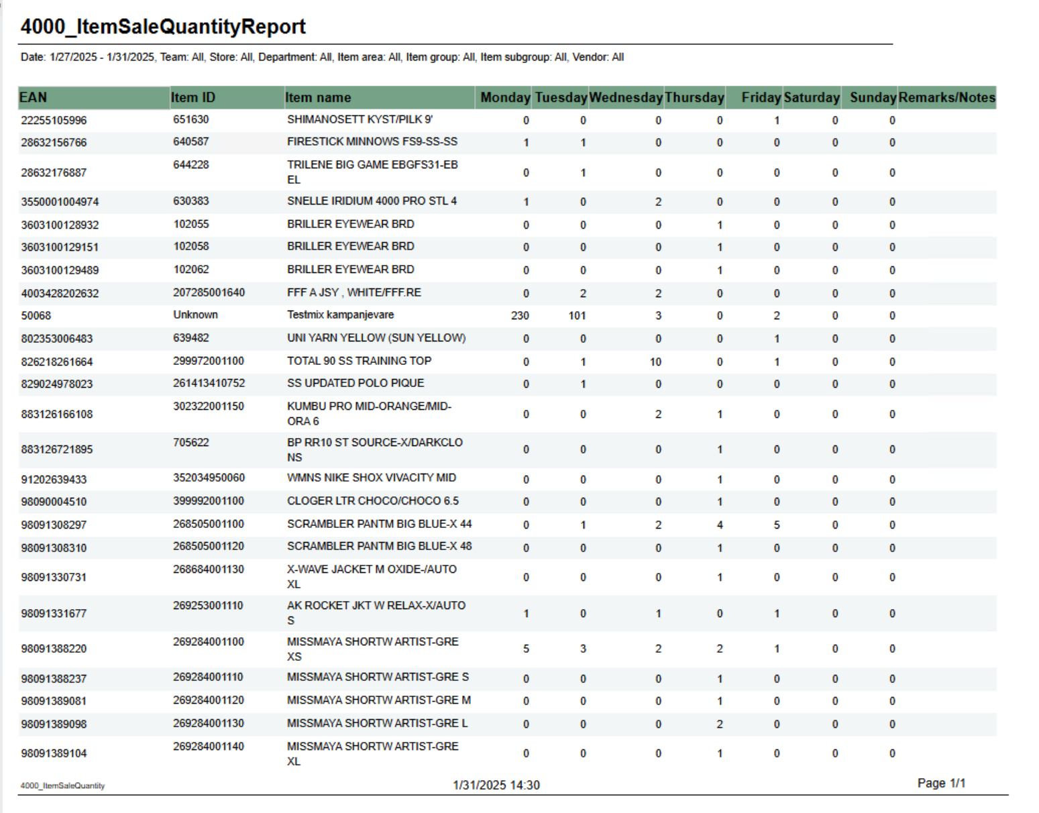Select the date filter summary line
The image size is (1039, 813).
322,58
